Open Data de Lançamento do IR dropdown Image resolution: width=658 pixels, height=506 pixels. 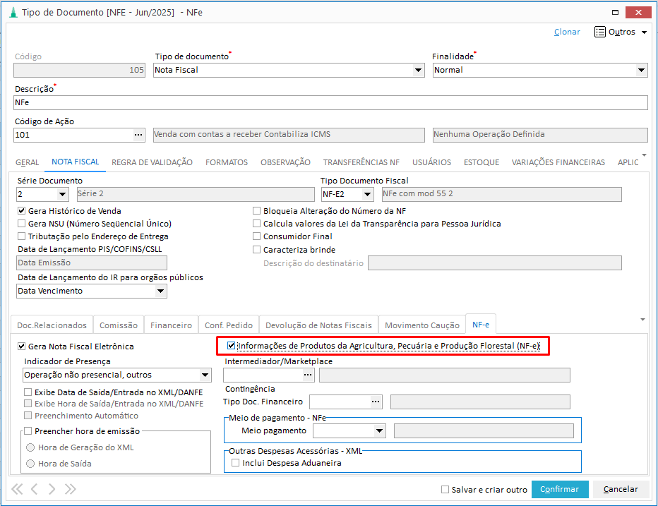click(x=160, y=291)
